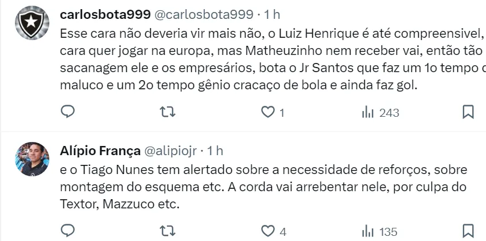Reply to carlosbota999's tweet
This screenshot has height=241, width=486.
click(x=68, y=112)
